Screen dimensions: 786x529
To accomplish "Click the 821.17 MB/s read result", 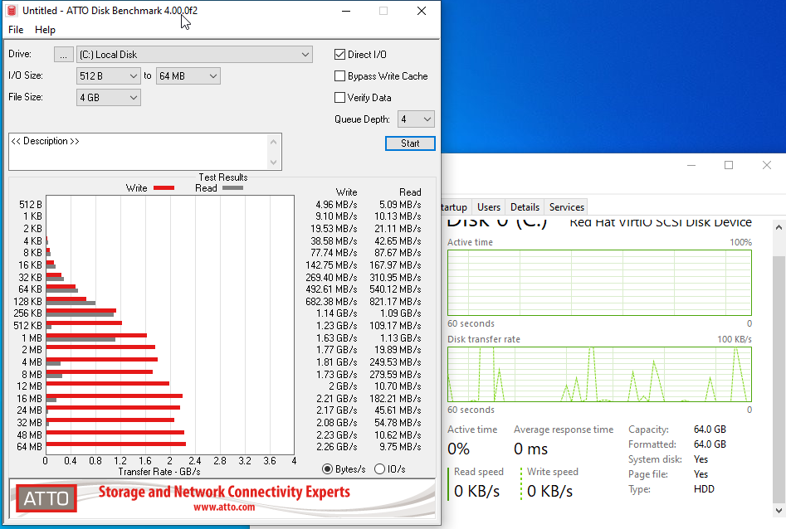I will pos(395,302).
